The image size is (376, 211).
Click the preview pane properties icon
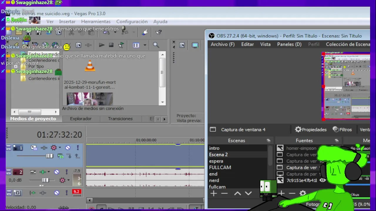point(182,45)
